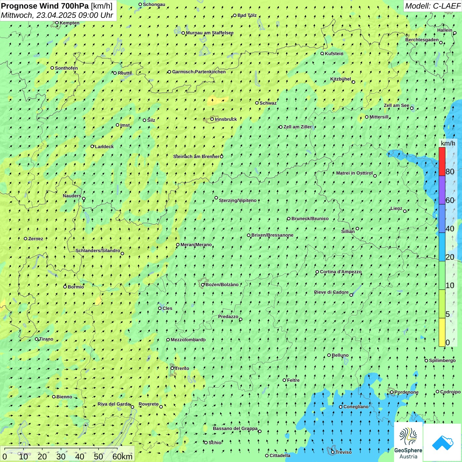Screen dimensions: 462x462
Task: Click the Pordenone city label
Action: tap(407, 392)
